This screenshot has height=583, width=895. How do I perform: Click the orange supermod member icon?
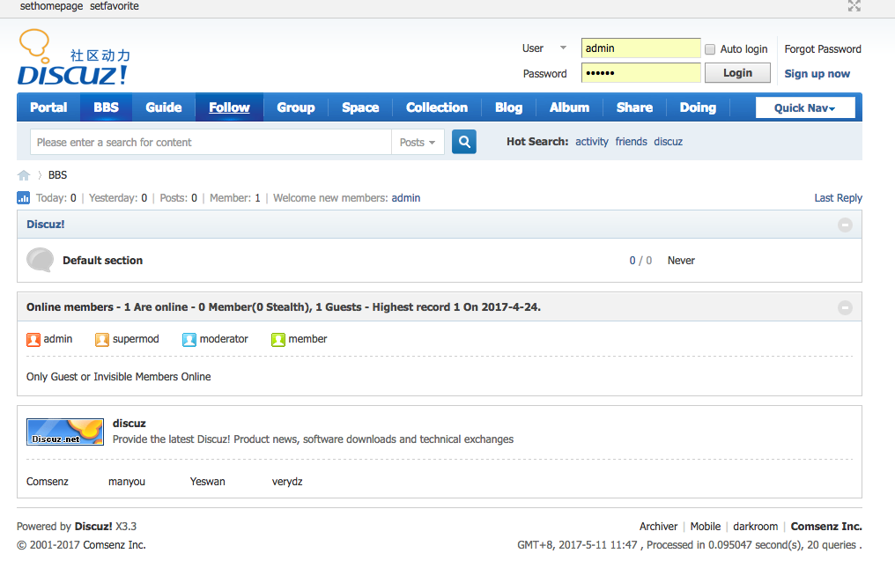[101, 339]
